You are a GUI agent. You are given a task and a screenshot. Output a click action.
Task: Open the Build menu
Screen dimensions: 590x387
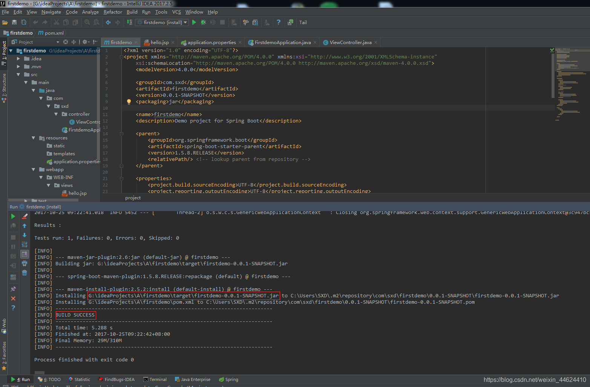(x=132, y=12)
